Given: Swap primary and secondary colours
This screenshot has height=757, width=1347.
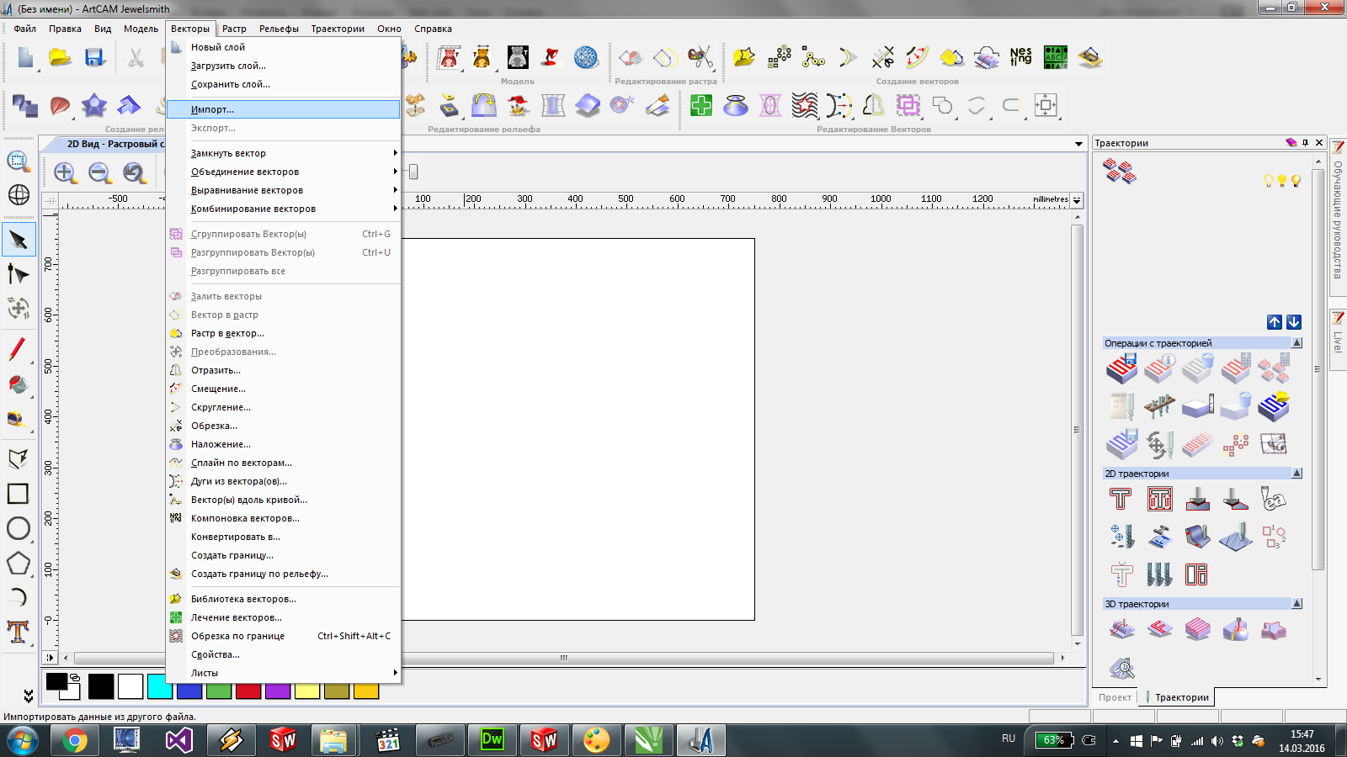Looking at the screenshot, I should click(75, 678).
